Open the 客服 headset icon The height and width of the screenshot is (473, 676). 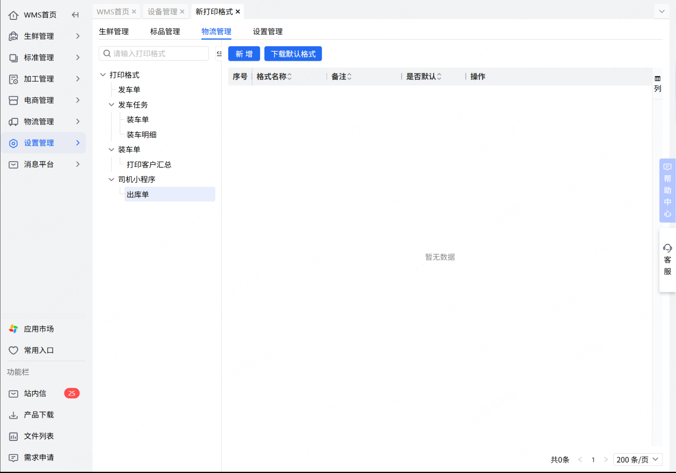point(667,249)
